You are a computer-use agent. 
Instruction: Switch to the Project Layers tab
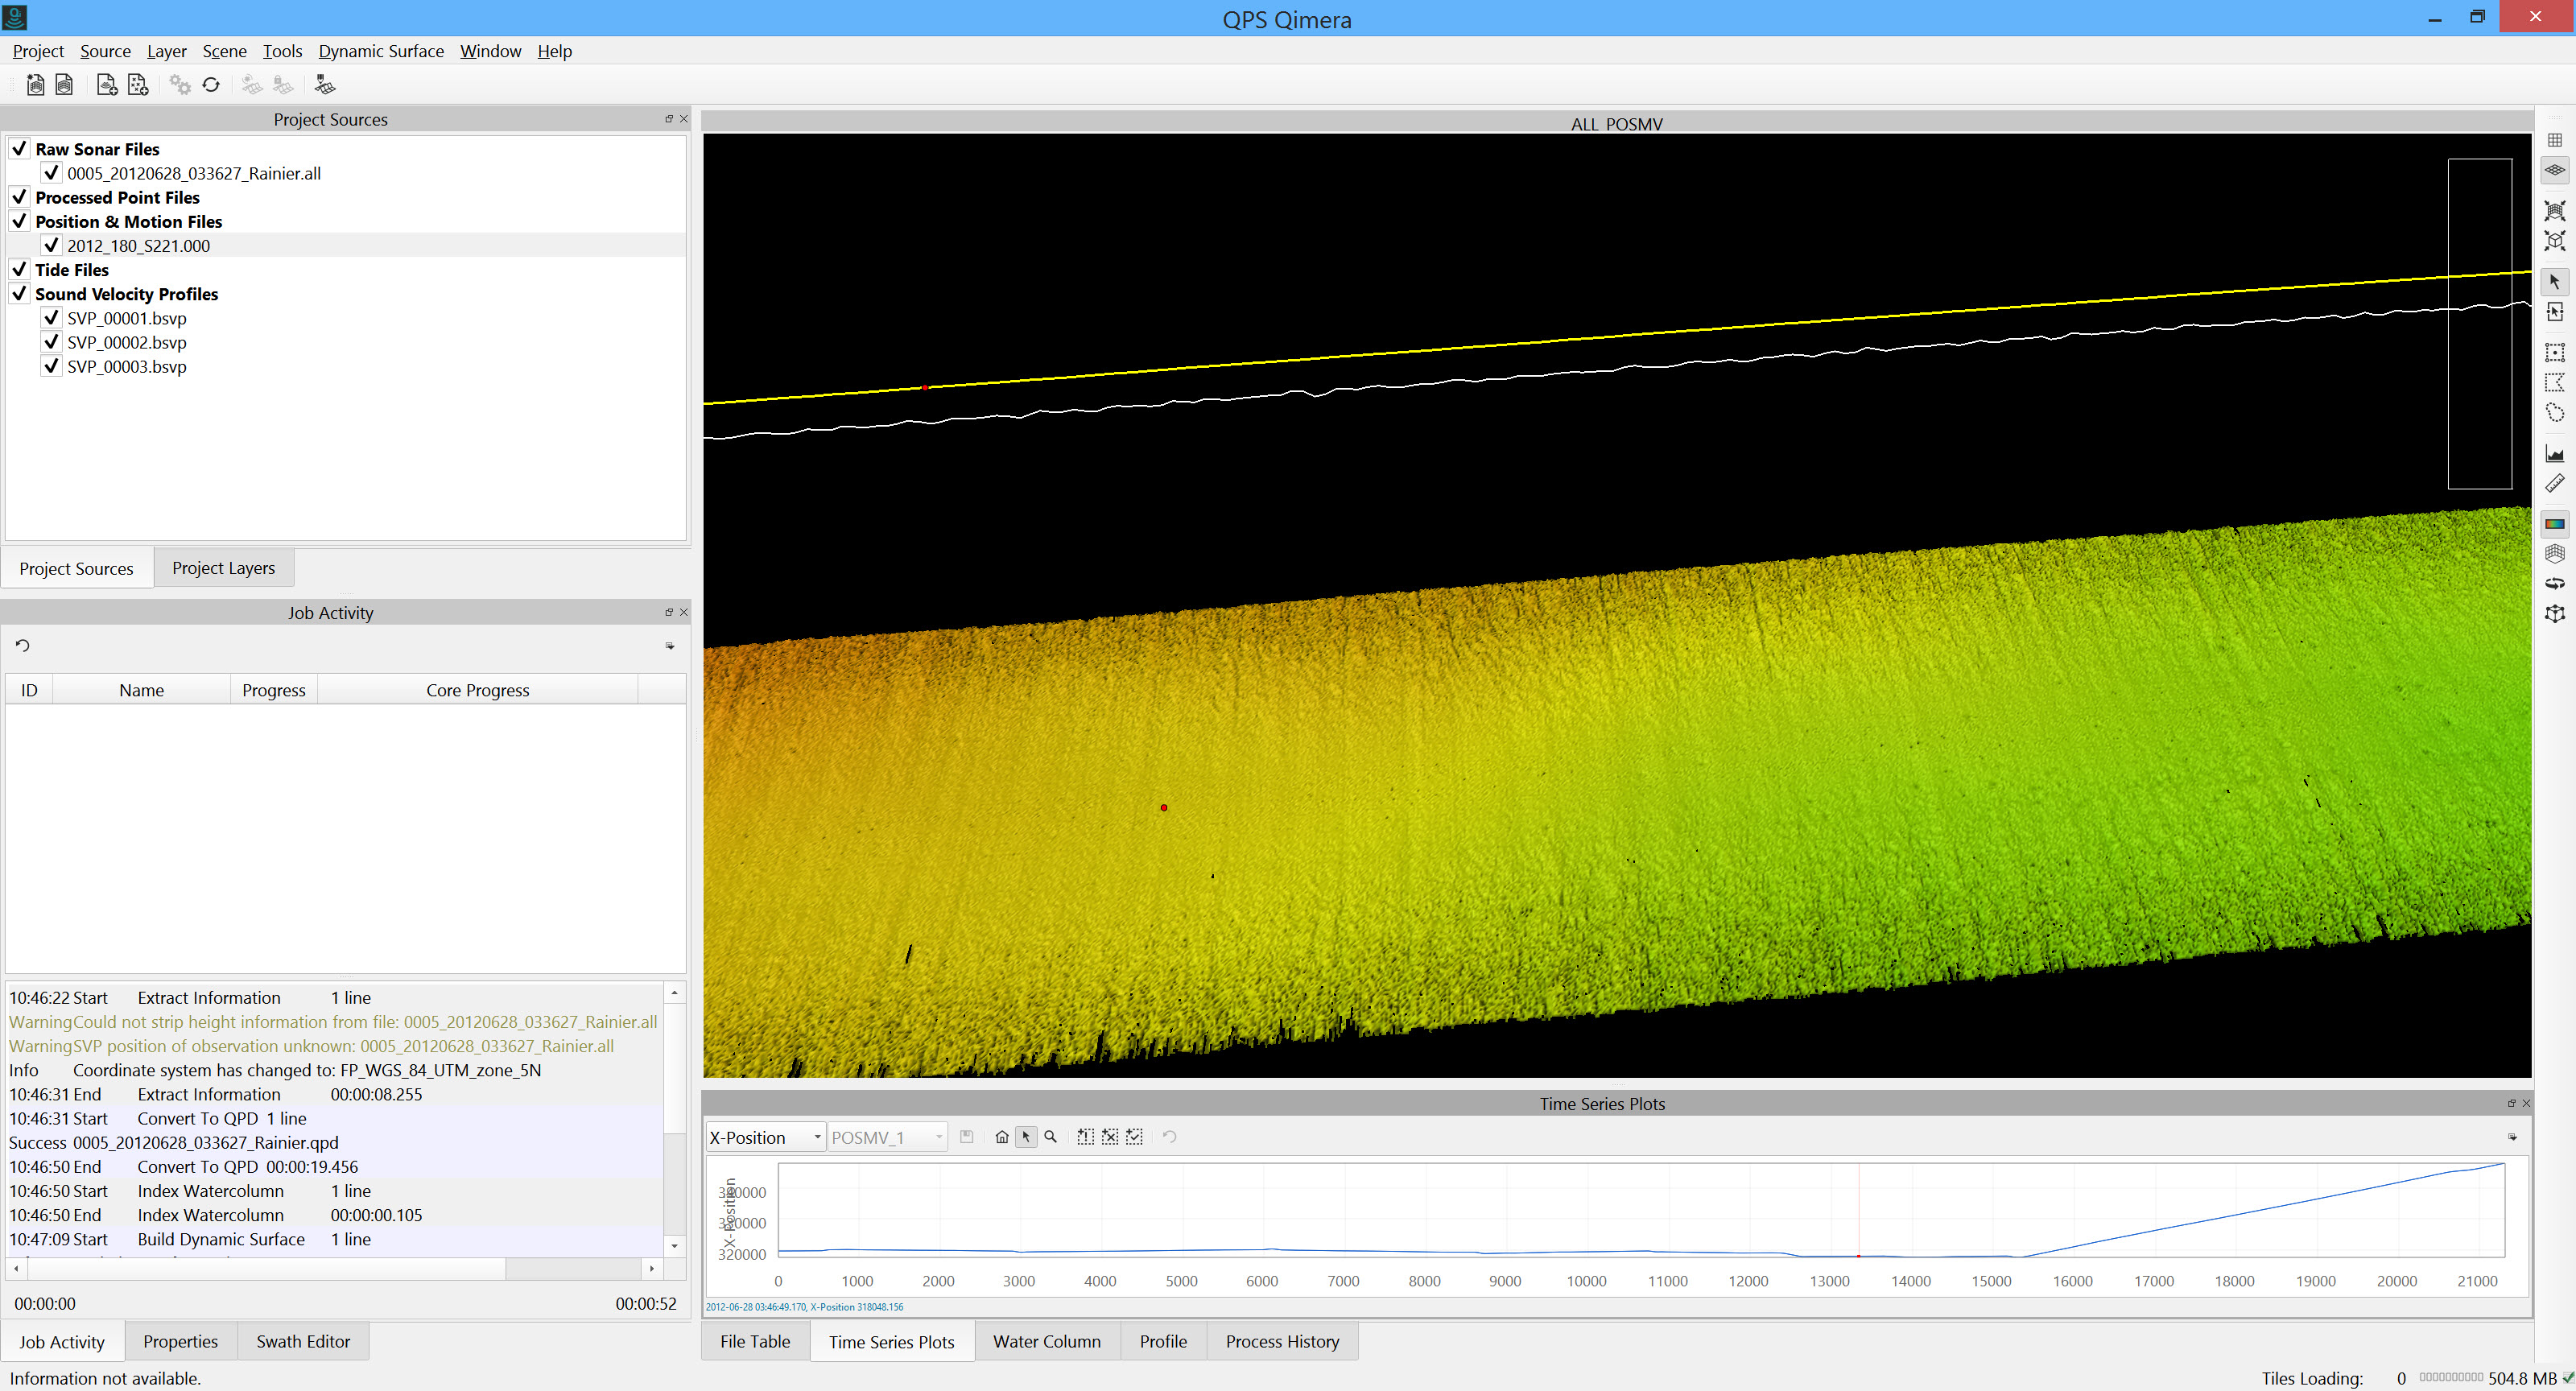(223, 568)
